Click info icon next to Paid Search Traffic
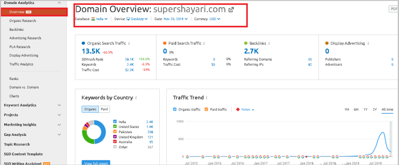Image resolution: width=399 pixels, height=165 pixels. [204, 44]
